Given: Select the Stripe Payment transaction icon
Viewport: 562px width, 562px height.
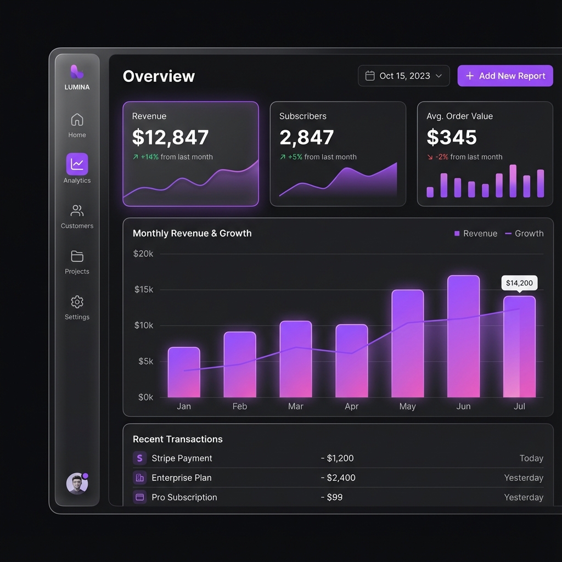Looking at the screenshot, I should (139, 458).
